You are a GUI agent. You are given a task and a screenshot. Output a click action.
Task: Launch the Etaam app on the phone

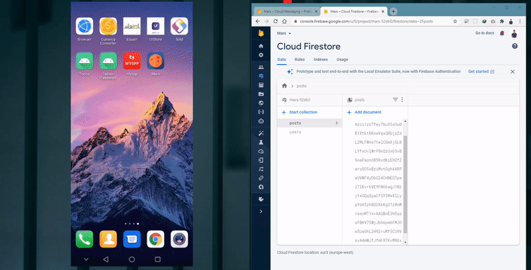131,27
